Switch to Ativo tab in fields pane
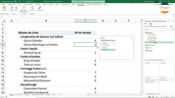The image size is (175, 98). point(146,24)
